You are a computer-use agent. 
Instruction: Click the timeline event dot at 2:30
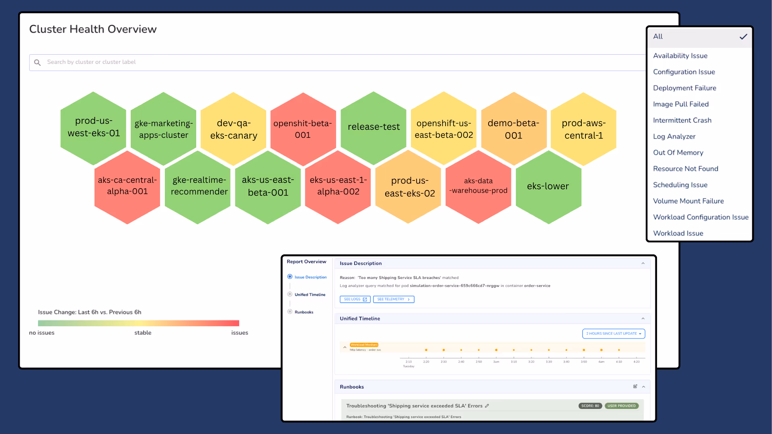(443, 350)
